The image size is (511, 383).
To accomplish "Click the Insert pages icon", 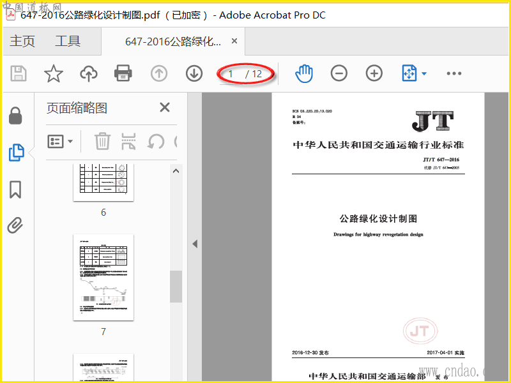I will coord(128,141).
